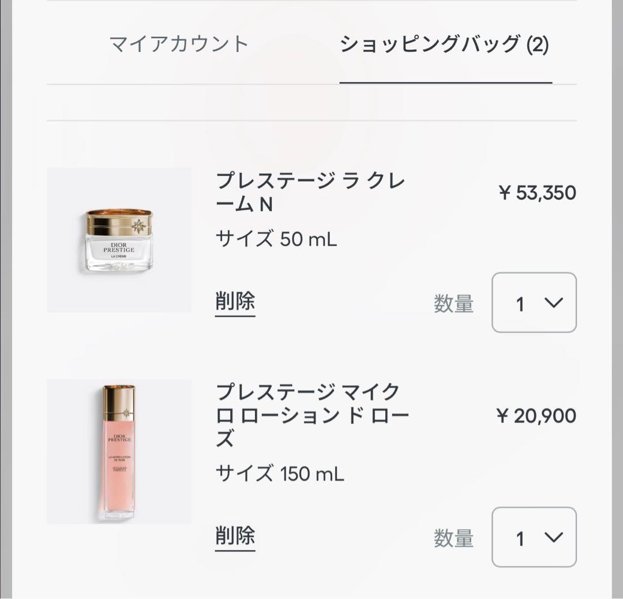This screenshot has height=599, width=623.
Task: Click the chevron on the first 数量 box
Action: tap(553, 303)
